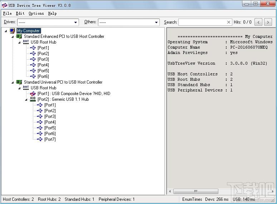
Task: Minimize the USB Device Tree Viewer window
Action: coord(247,4)
